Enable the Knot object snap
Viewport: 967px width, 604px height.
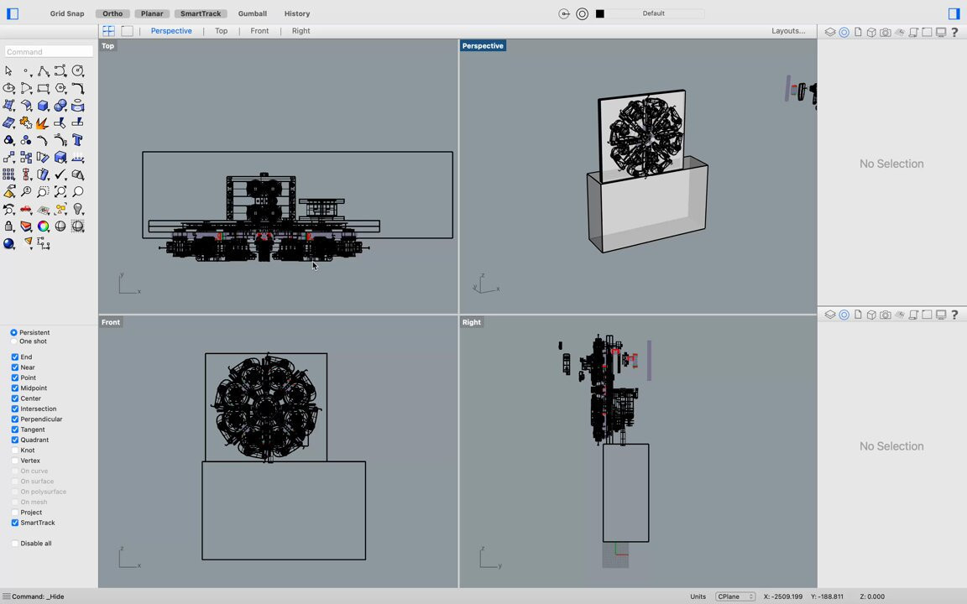click(x=15, y=450)
